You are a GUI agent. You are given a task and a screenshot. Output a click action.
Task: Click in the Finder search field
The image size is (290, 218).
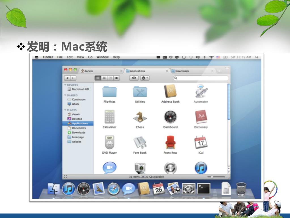point(201,78)
